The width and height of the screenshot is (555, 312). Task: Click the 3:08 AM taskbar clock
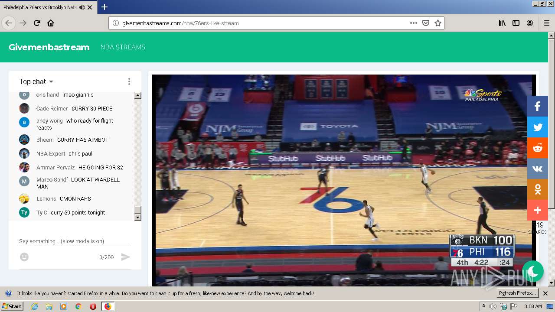point(533,306)
